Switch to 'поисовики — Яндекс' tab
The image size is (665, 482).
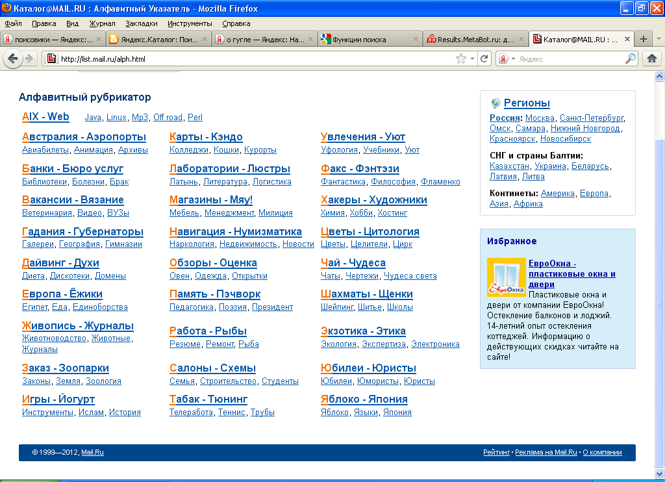[x=53, y=39]
